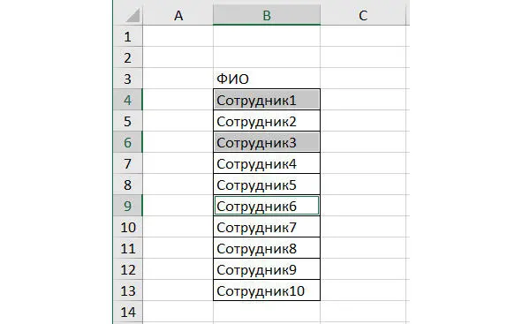Viewport: 522px width, 324px height.
Task: Select row 3 header
Action: (x=128, y=79)
